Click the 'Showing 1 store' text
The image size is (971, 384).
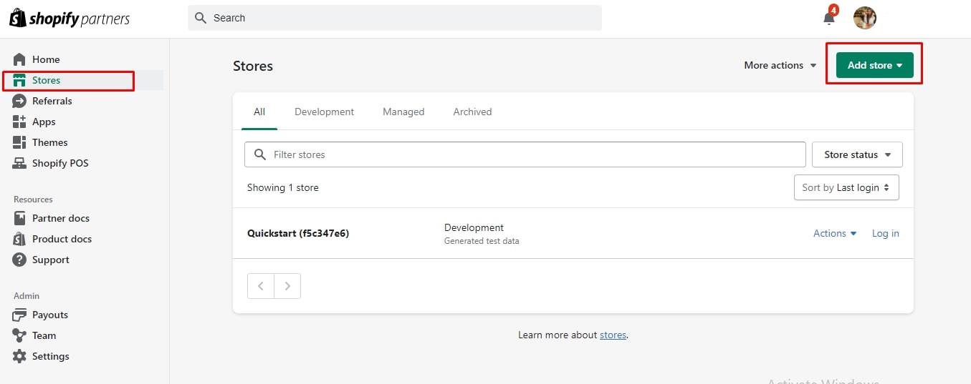coord(283,187)
